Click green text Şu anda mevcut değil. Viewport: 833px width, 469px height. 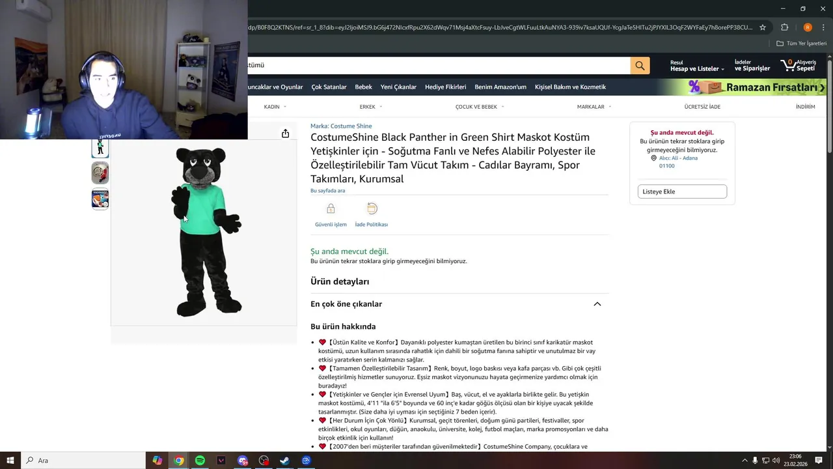[349, 251]
